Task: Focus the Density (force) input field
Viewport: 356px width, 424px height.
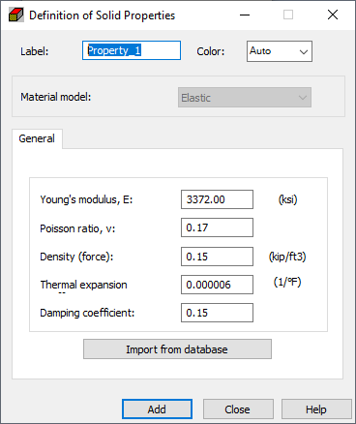Action: (217, 257)
